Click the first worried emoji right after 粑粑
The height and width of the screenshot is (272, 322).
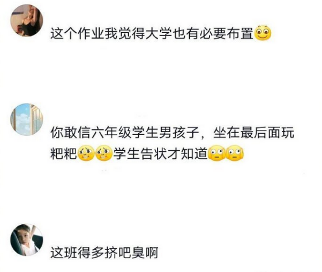(86, 153)
